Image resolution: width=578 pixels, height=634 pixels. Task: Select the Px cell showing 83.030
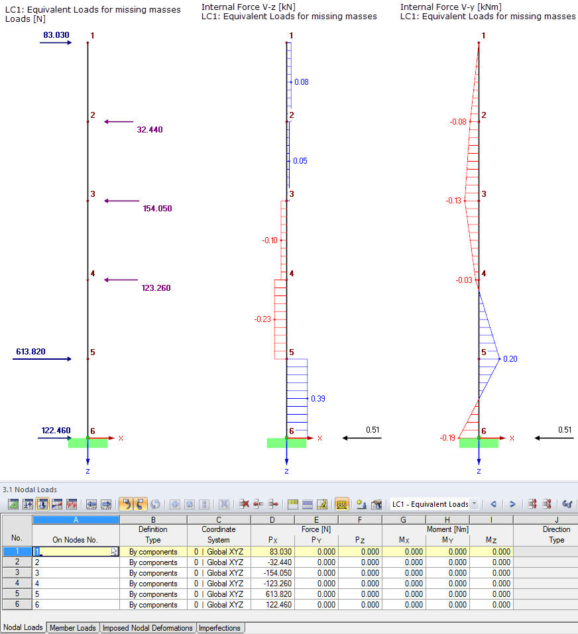[272, 551]
